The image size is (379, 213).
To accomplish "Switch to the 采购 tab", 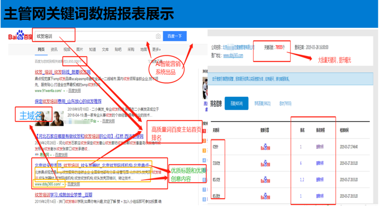I will pos(131,49).
